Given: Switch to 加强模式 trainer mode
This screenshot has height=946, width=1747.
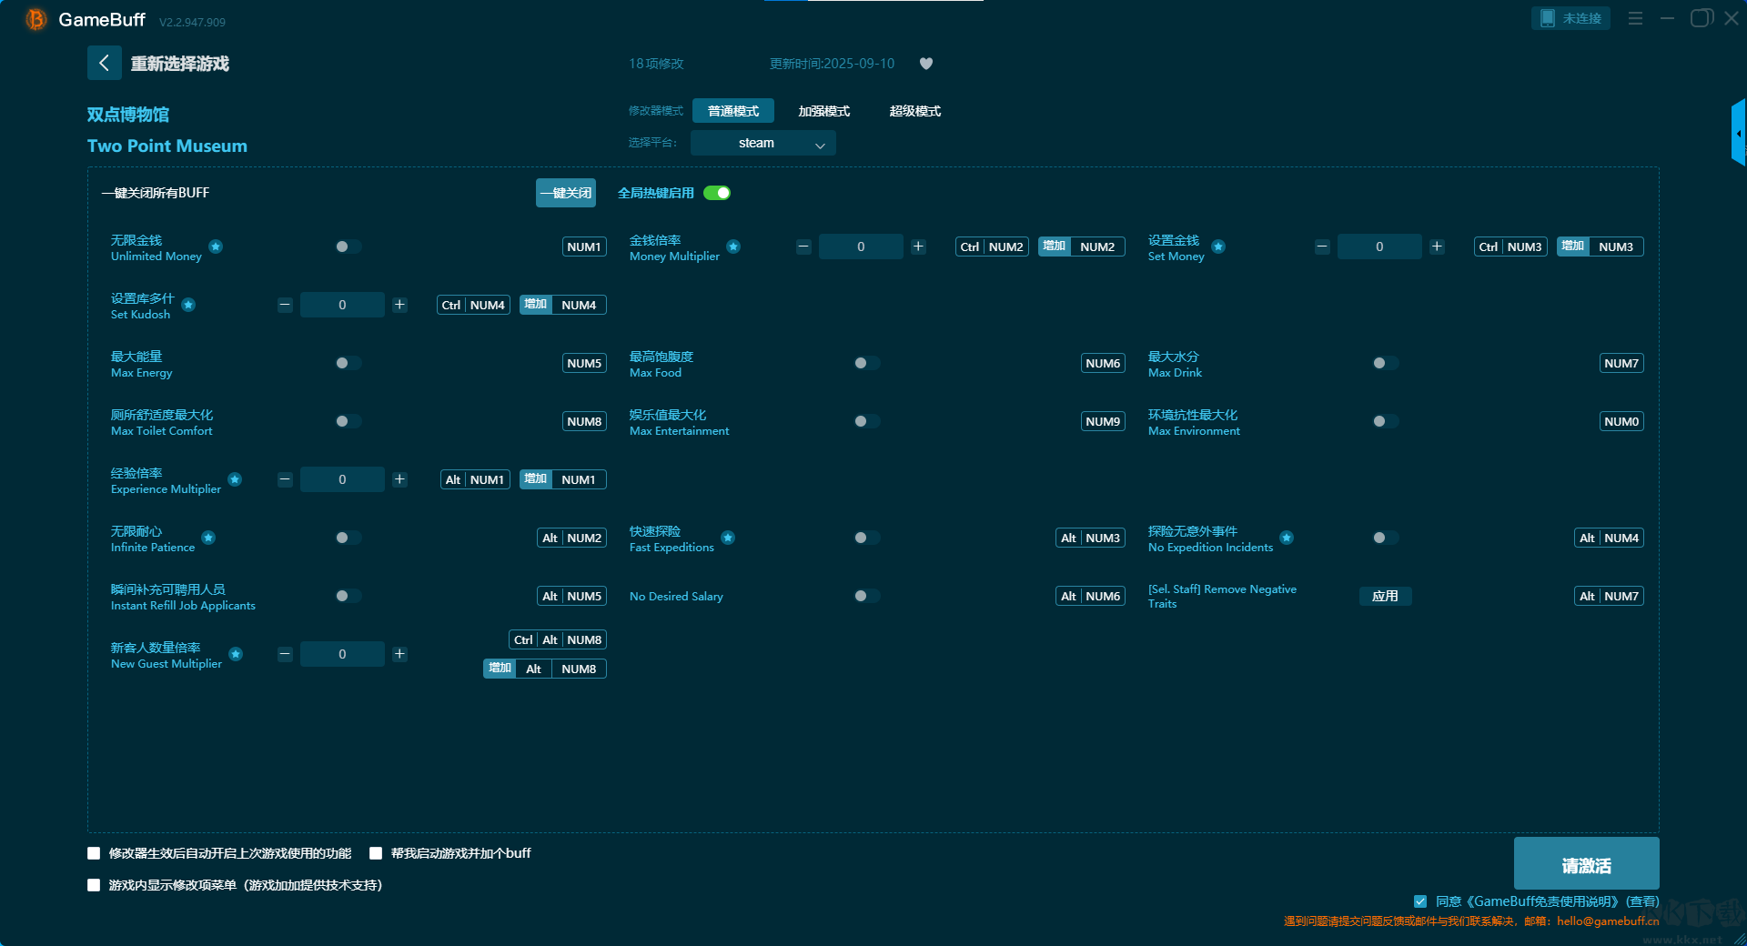Looking at the screenshot, I should pyautogui.click(x=824, y=111).
